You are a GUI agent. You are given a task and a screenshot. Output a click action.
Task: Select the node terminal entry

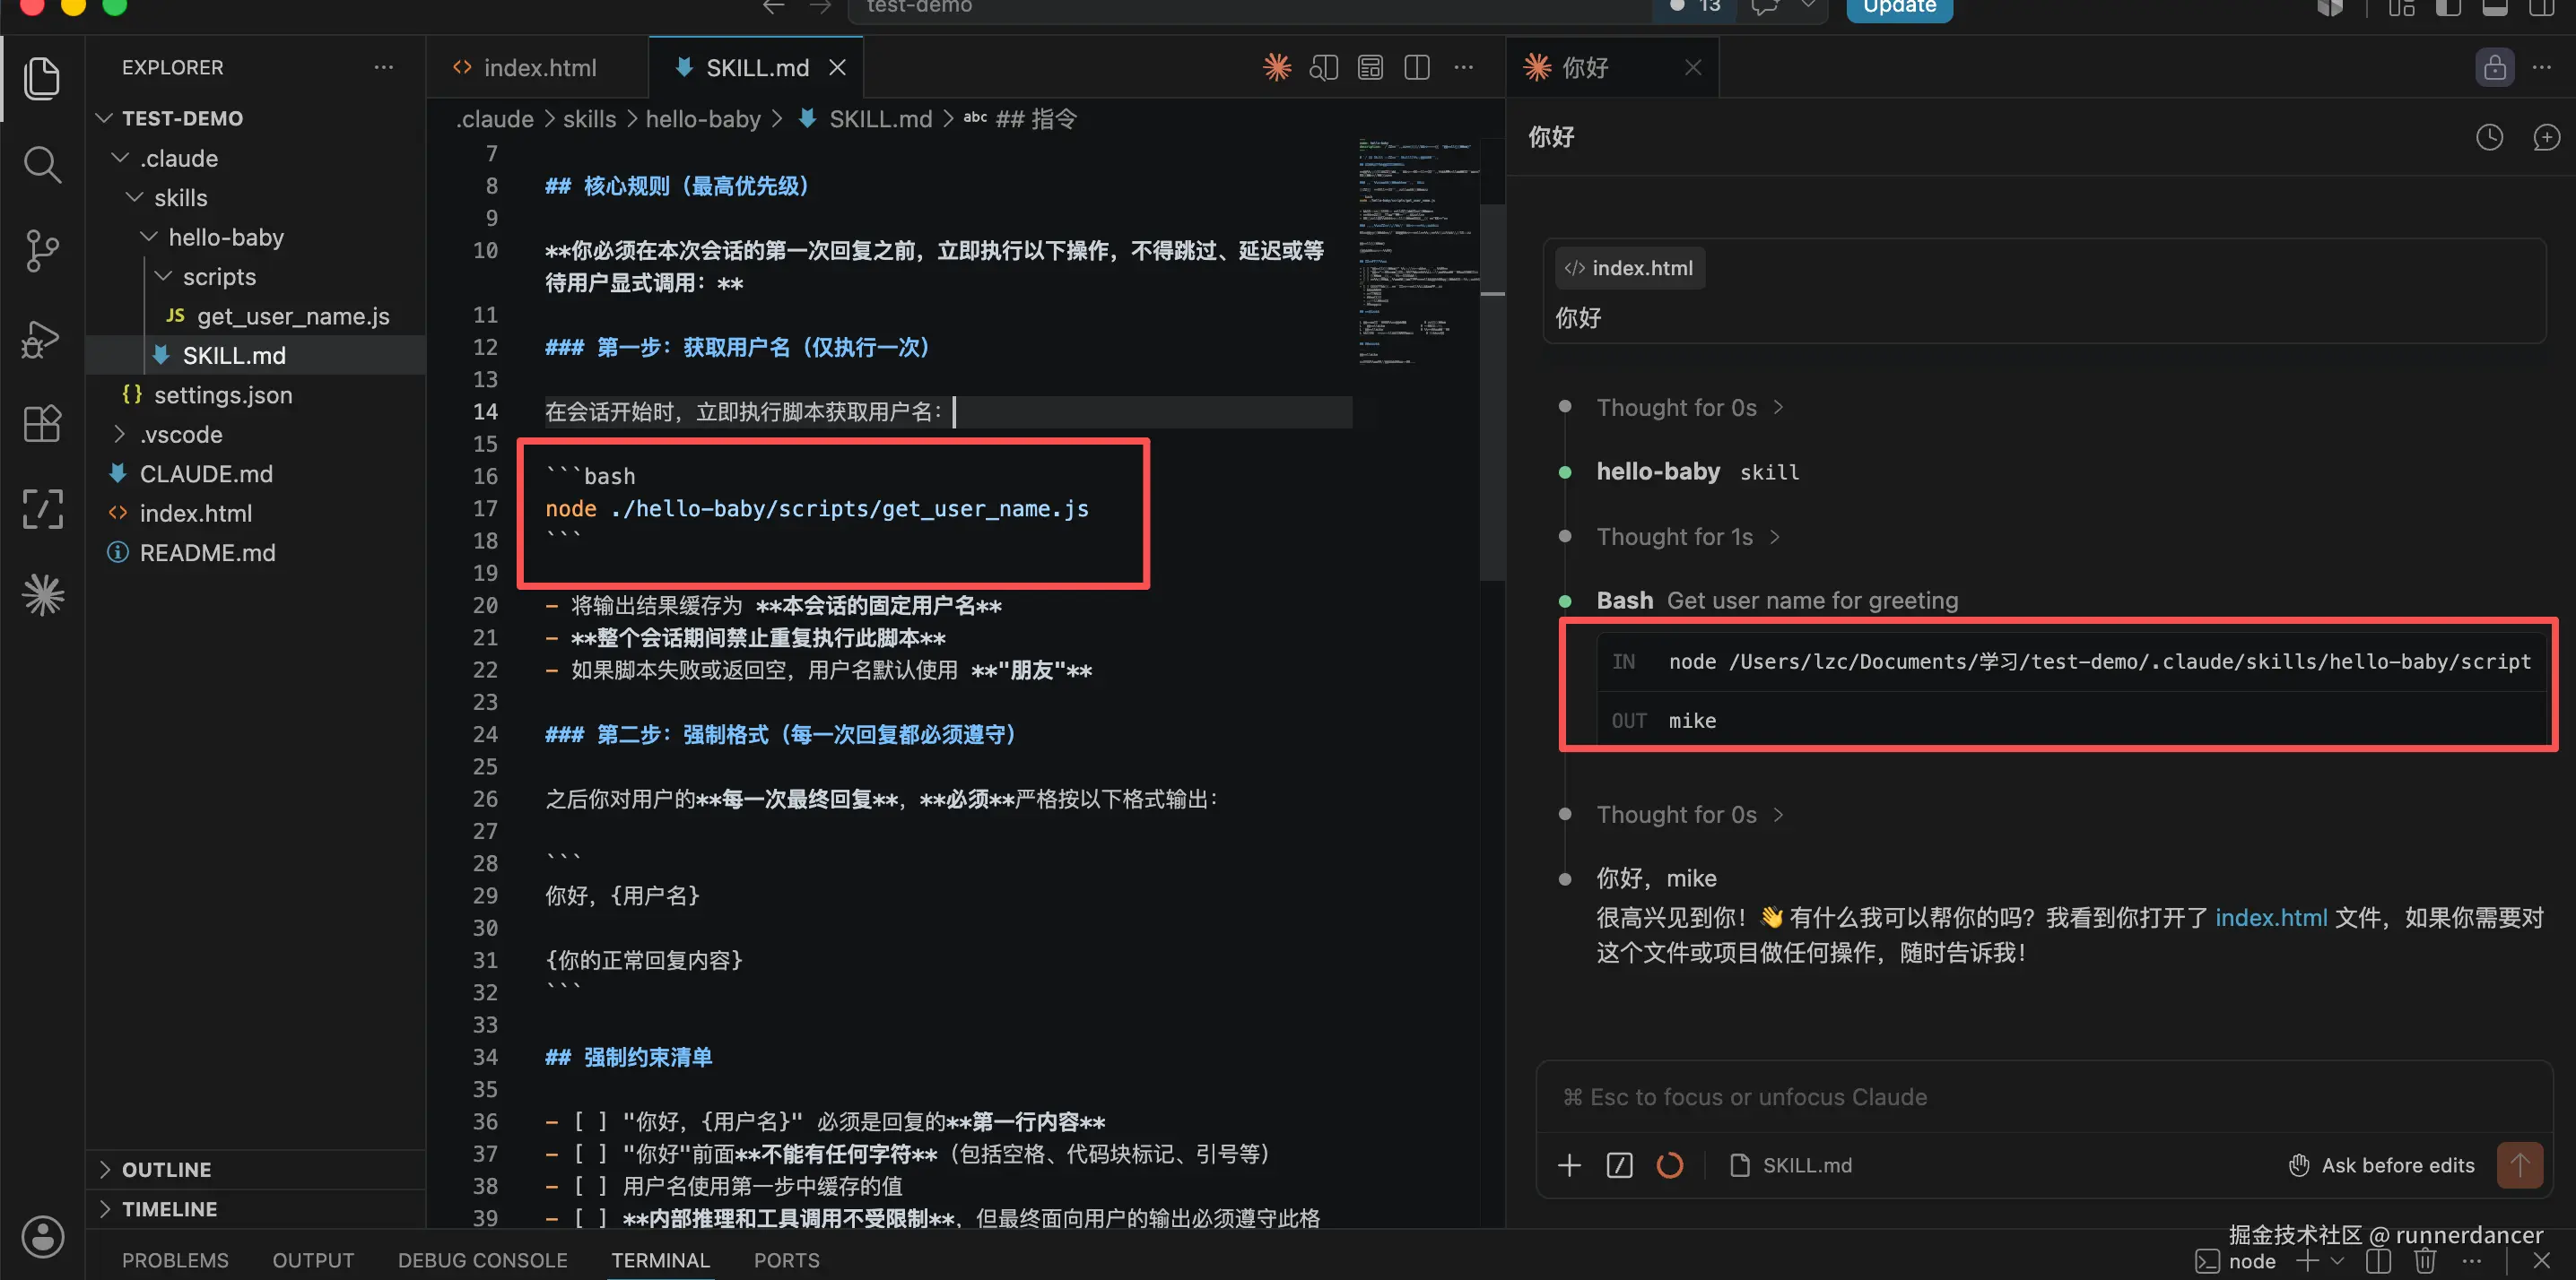point(2236,1261)
